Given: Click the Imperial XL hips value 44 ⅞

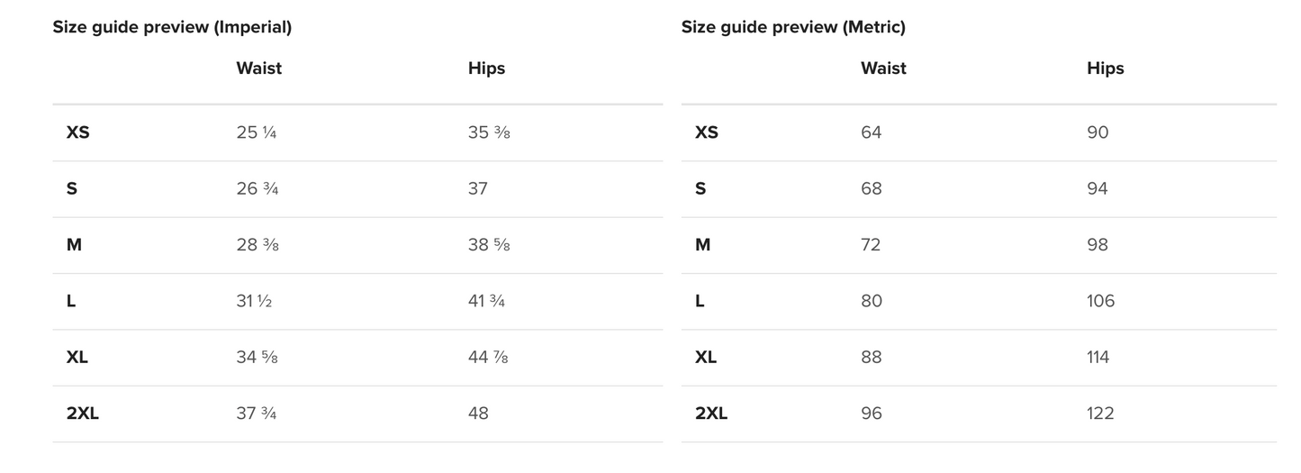Looking at the screenshot, I should pyautogui.click(x=488, y=357).
